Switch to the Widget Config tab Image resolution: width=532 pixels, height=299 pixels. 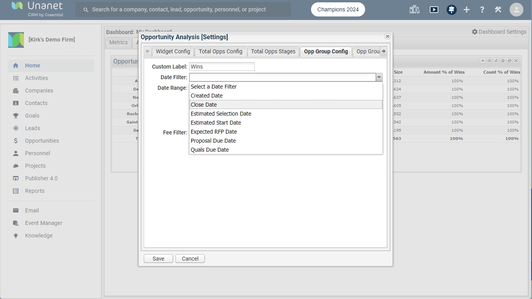coord(173,51)
